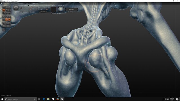Viewport: 180px width, 101px height.
Task: Click the Subdivide All icon
Action: click(x=9, y=17)
